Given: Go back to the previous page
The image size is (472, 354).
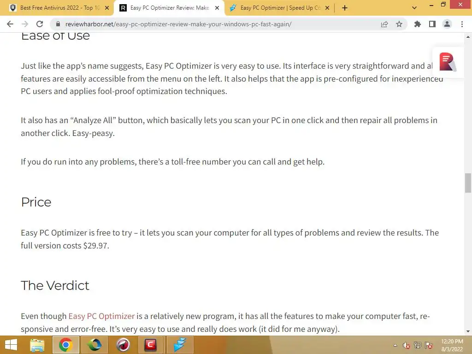Looking at the screenshot, I should 10,24.
